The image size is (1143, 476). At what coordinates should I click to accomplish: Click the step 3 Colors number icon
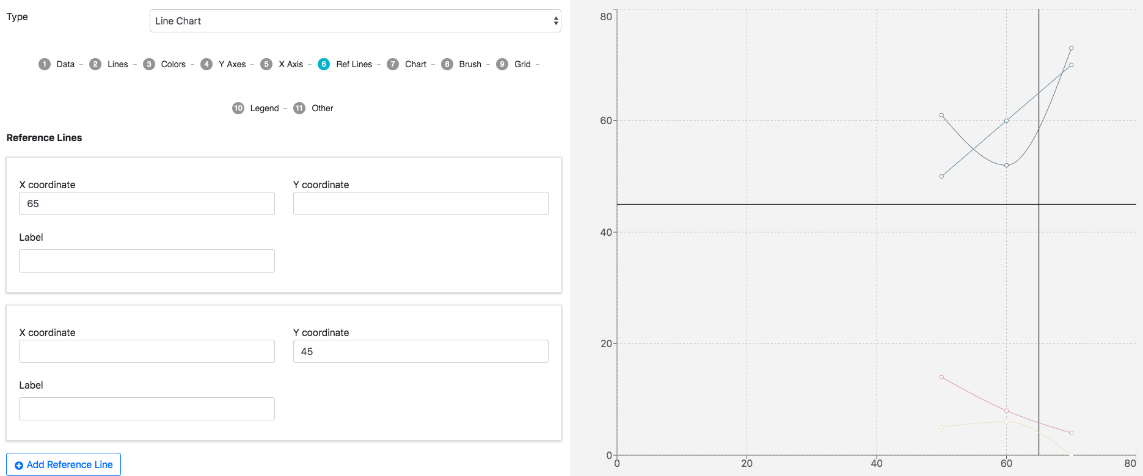click(149, 64)
